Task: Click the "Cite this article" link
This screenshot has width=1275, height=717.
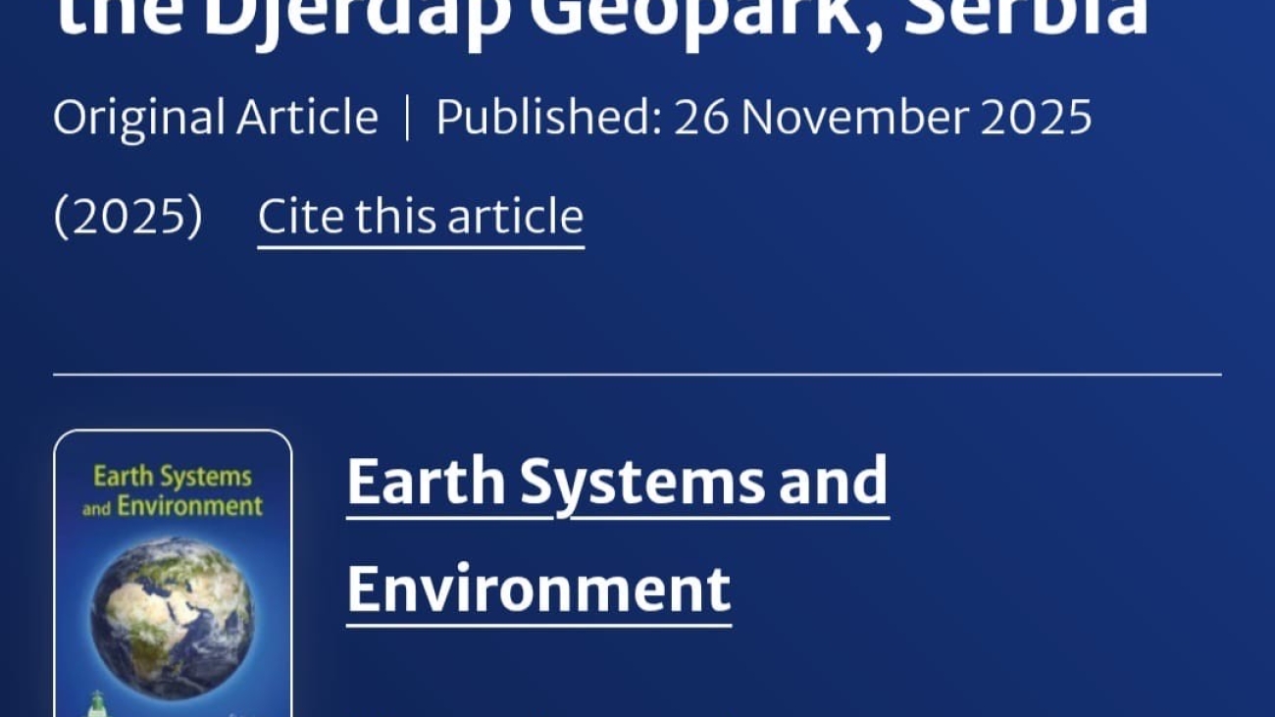Action: [420, 217]
